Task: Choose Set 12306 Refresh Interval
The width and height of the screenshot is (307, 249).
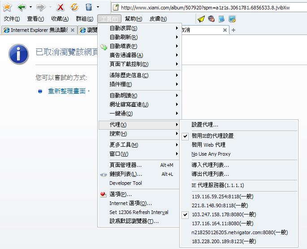Action: 139,212
